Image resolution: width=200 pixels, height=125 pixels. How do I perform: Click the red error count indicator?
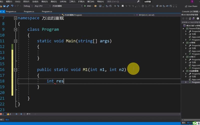click(2, 114)
